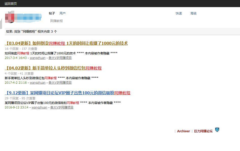This screenshot has width=240, height=151.
Task: Click the results header bar showing 相关内容 3 个
Action: [x=122, y=32]
